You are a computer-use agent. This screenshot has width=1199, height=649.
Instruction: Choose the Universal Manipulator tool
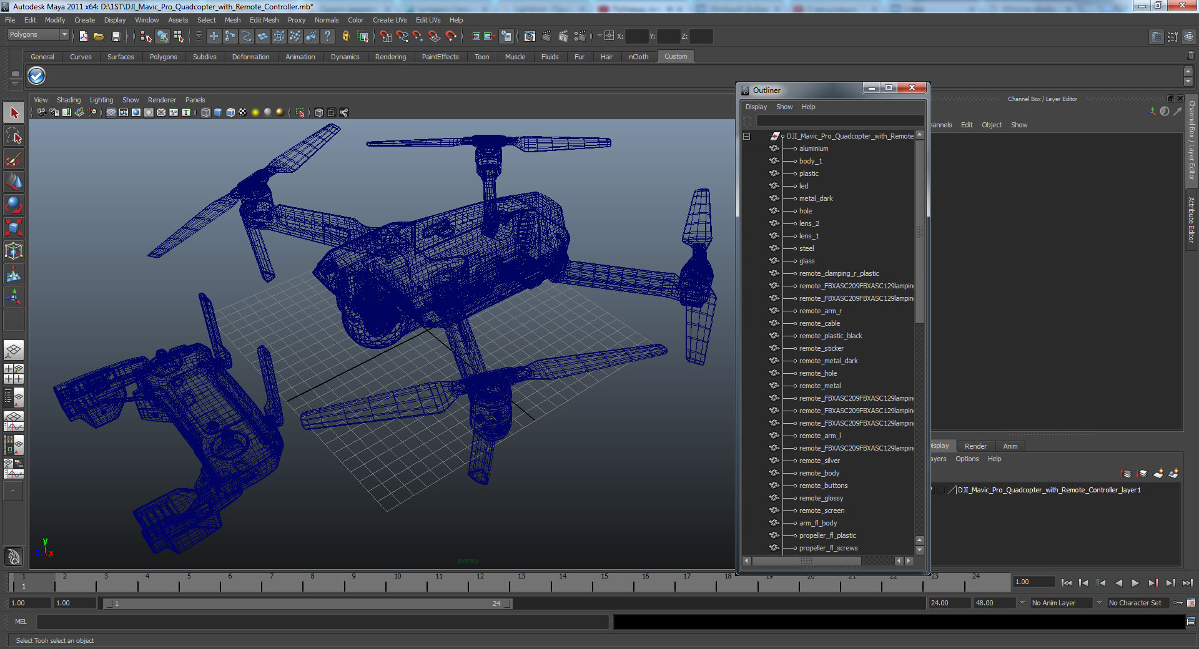coord(14,251)
